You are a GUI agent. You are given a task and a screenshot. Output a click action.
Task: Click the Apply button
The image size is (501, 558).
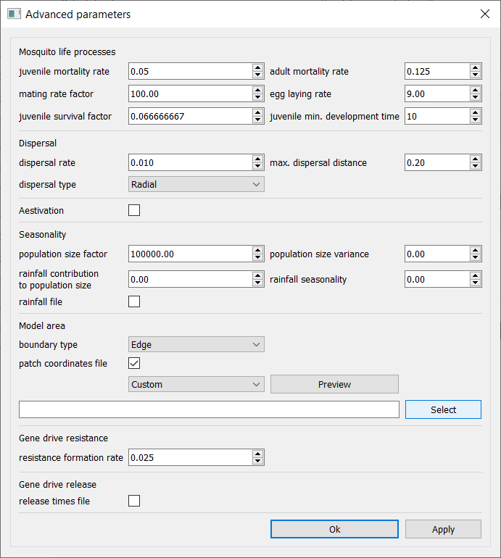tap(443, 529)
